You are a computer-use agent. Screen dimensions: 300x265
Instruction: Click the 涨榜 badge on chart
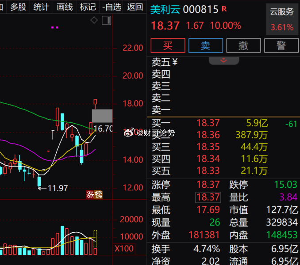click(x=94, y=194)
